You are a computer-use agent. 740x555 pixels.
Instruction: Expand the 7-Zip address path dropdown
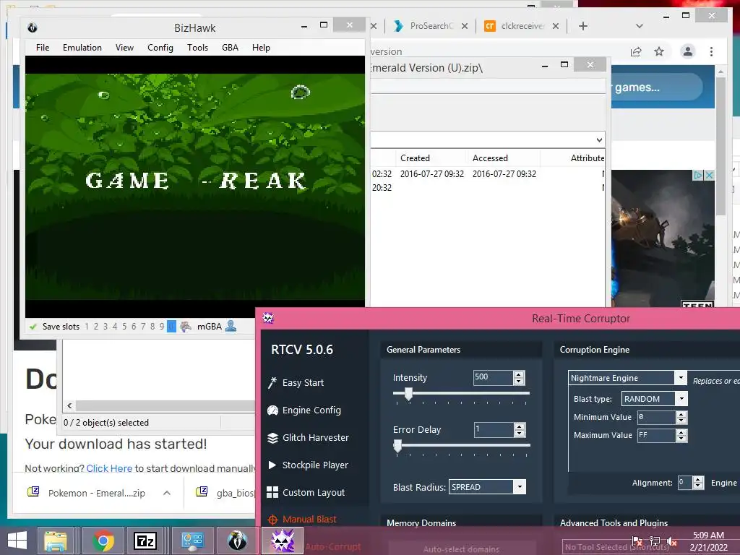[599, 139]
